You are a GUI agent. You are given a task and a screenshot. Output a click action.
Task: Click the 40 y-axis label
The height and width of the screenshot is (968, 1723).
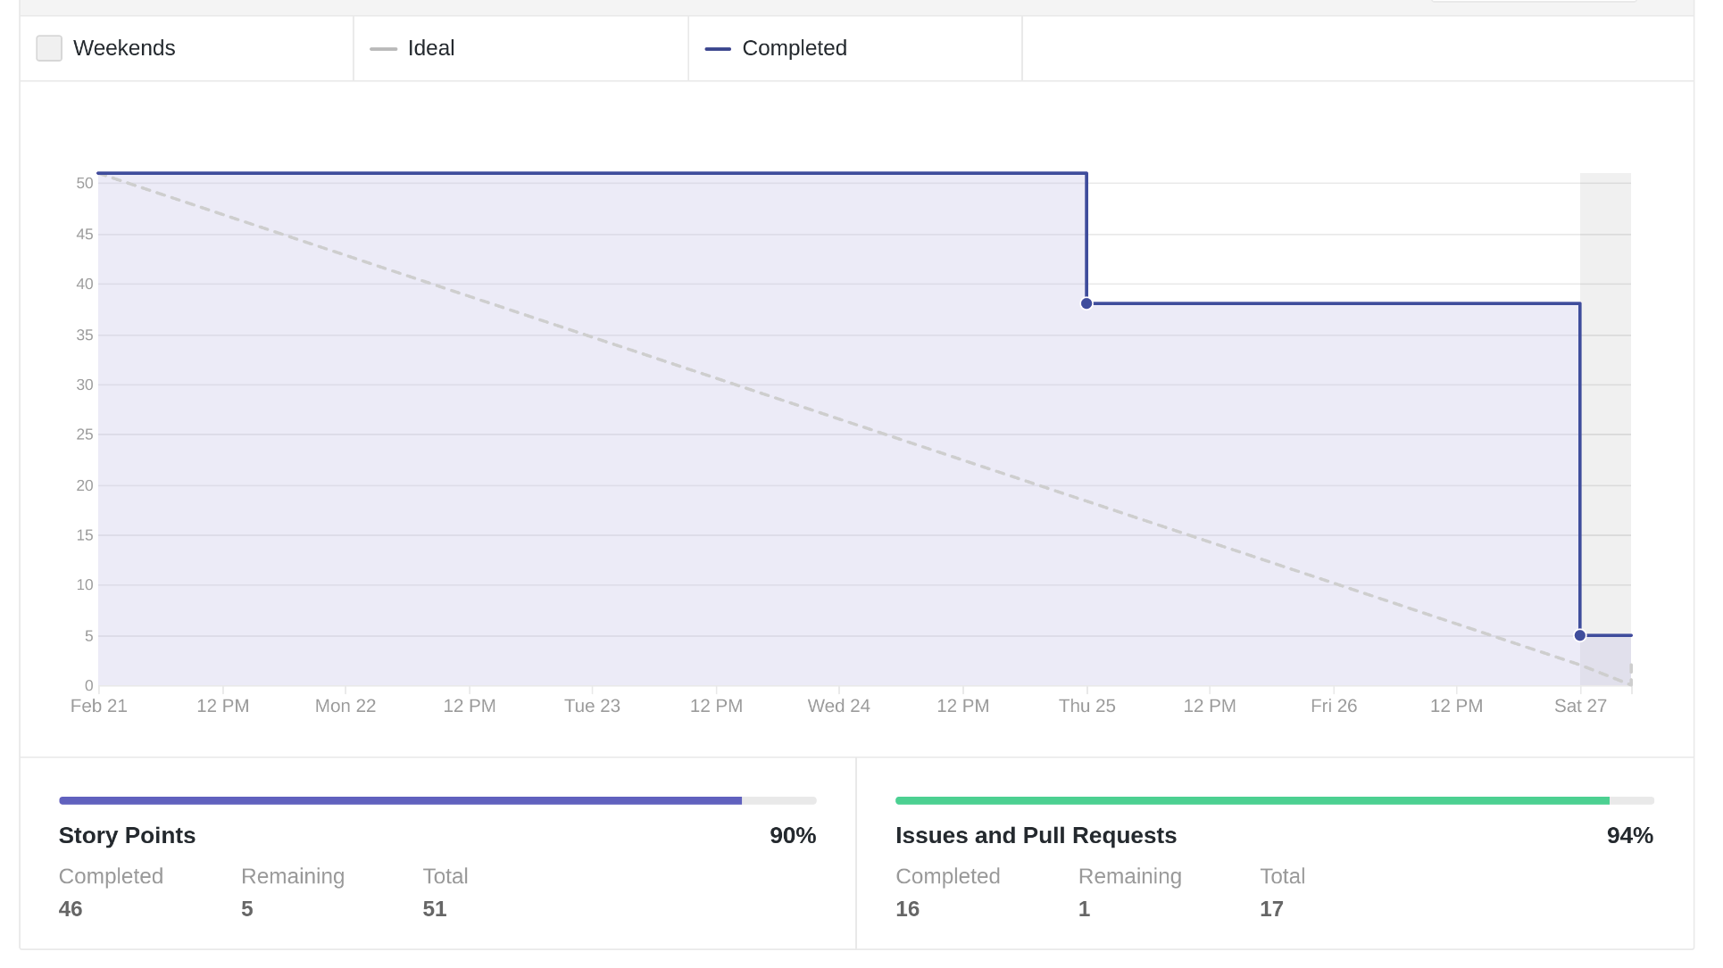[x=85, y=284]
